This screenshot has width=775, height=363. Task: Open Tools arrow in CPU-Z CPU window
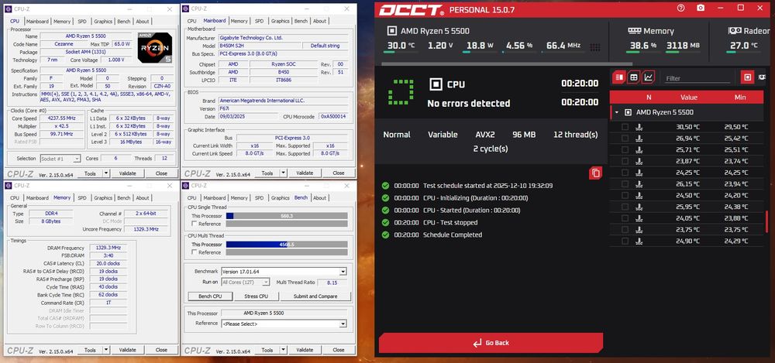(105, 173)
